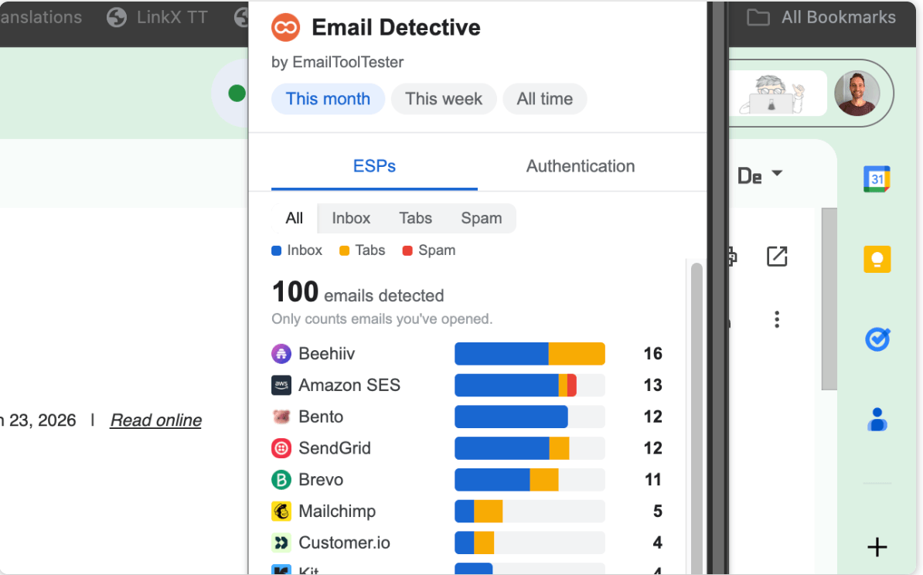Select the This month time filter
The width and height of the screenshot is (923, 575).
click(x=328, y=99)
